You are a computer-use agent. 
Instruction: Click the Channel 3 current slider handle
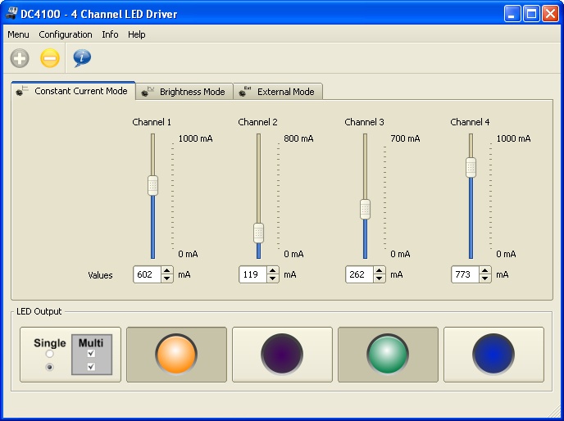click(x=365, y=209)
